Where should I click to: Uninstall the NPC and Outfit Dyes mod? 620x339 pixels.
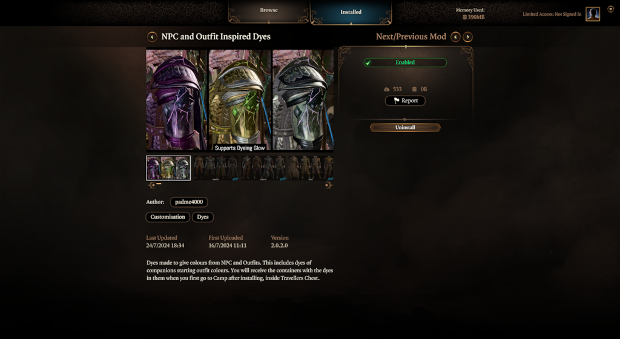point(405,127)
